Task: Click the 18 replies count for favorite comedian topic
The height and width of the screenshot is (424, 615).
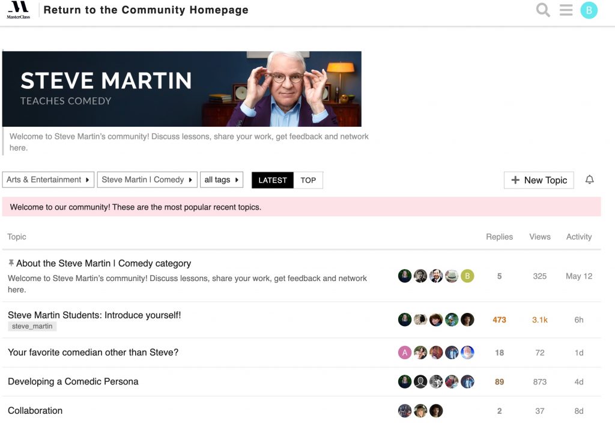Action: point(499,353)
